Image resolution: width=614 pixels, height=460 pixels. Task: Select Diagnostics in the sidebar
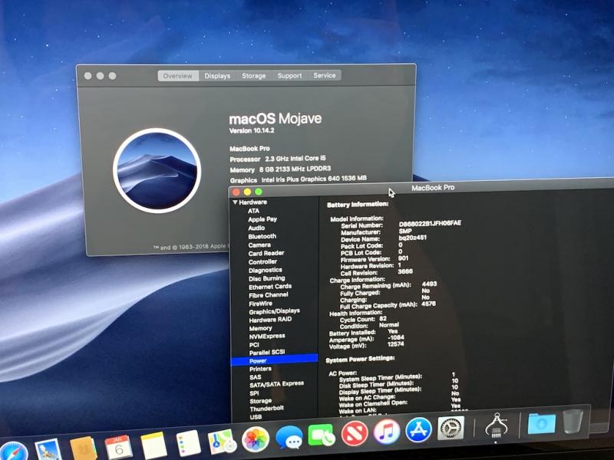(265, 270)
